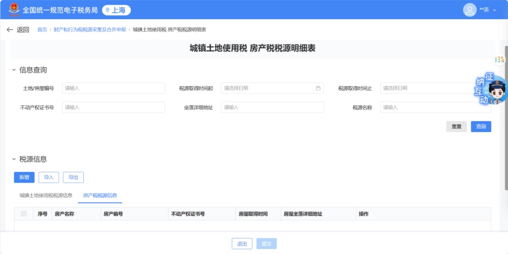
Task: Select the 房产税税源信息 tab
Action: [100, 195]
